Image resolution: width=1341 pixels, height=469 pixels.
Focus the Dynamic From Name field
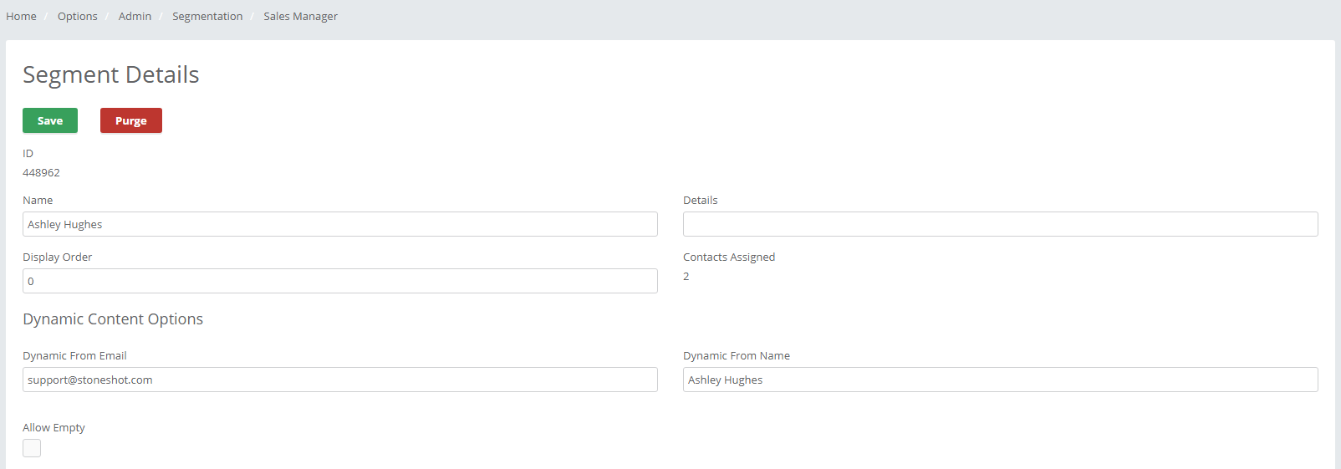(1001, 380)
